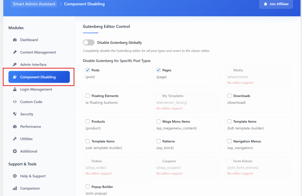Check the Navigation Menus checkbox

(x=229, y=141)
